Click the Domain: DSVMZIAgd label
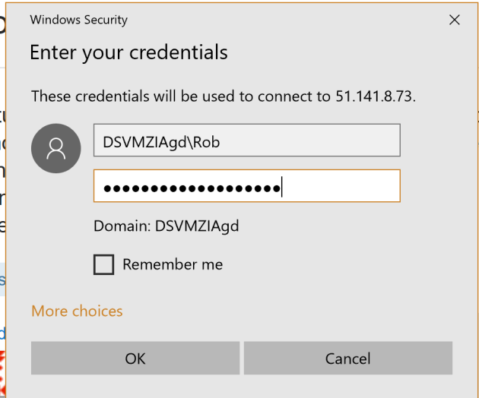 click(x=160, y=226)
